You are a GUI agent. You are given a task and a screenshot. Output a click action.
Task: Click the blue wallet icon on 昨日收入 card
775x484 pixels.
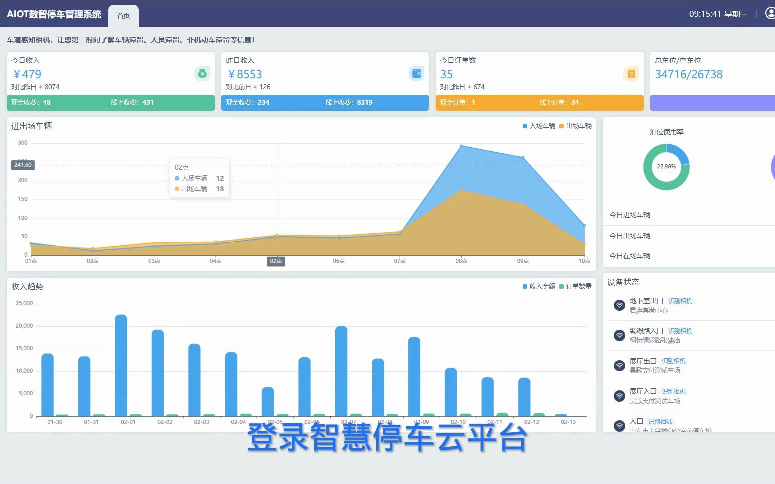416,73
